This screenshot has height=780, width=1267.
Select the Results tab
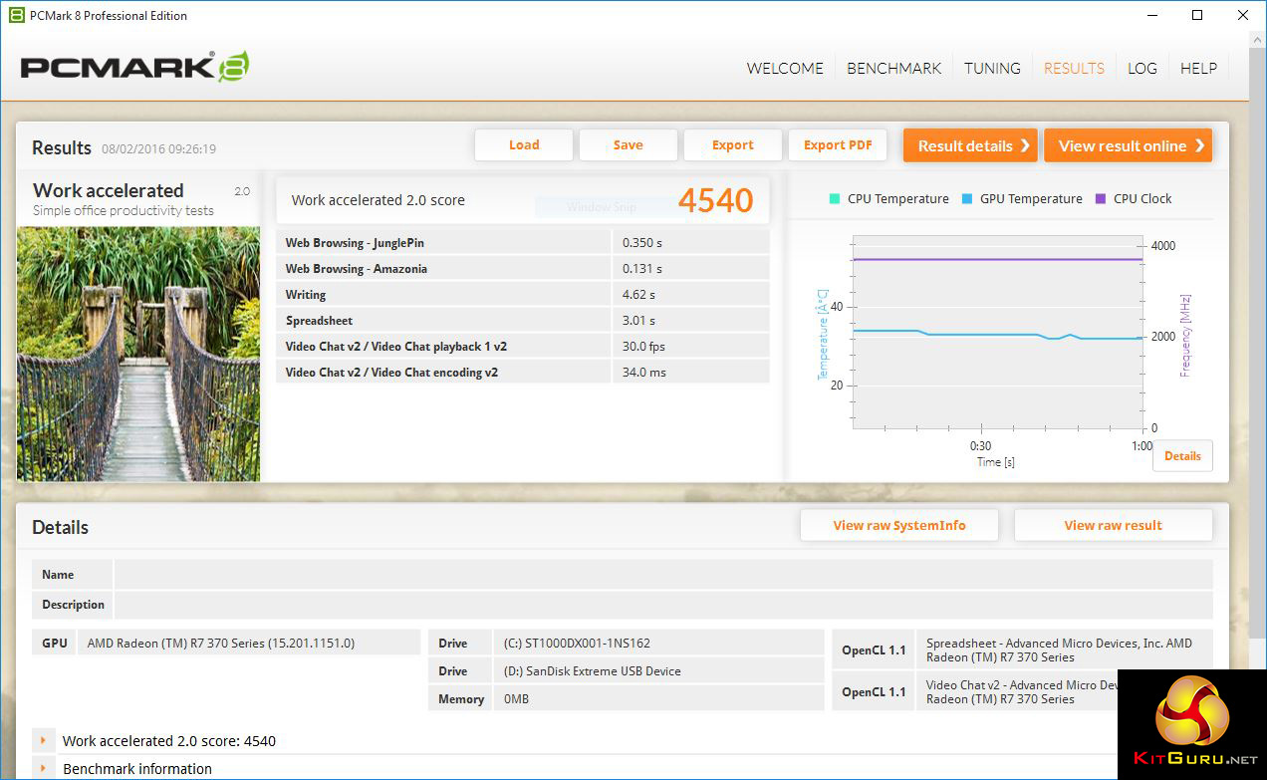[1074, 68]
